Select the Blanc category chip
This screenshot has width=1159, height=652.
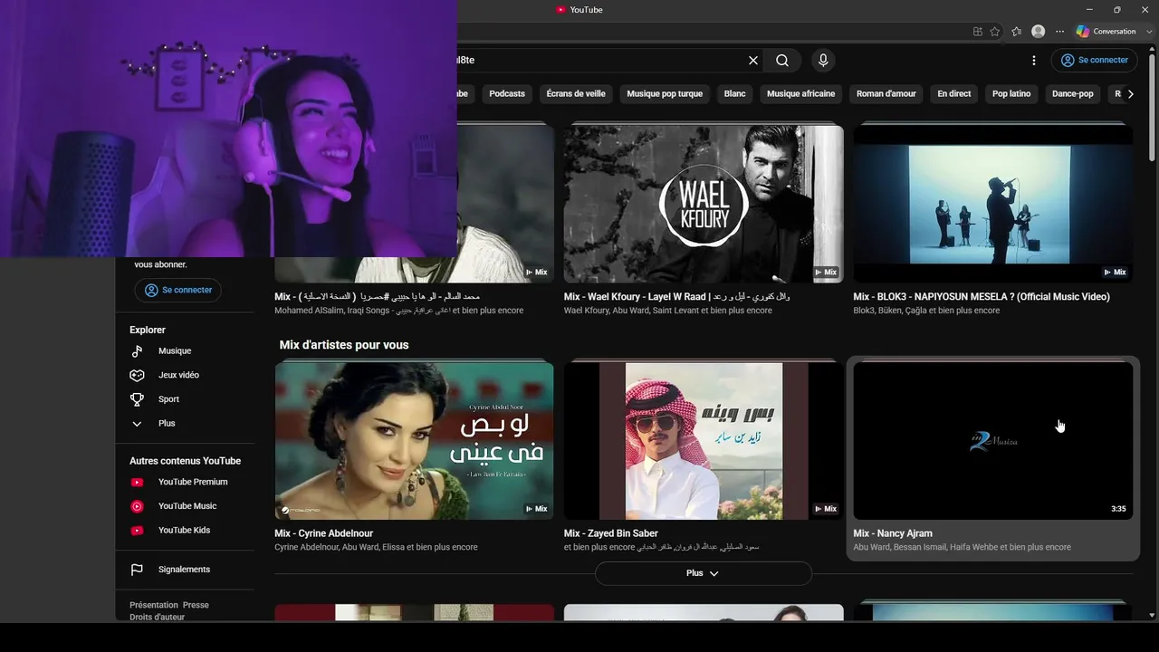click(x=735, y=94)
